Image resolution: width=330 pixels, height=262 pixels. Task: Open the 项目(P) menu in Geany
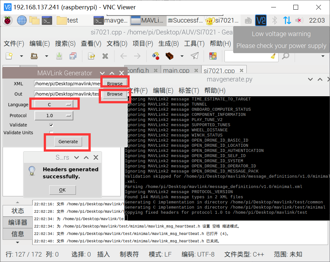click(x=143, y=43)
